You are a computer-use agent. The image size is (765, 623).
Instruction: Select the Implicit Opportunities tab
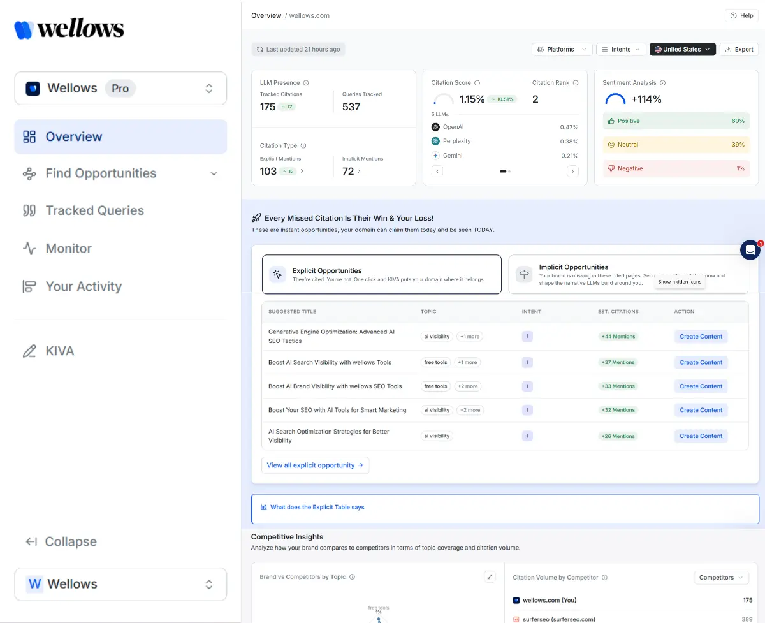tap(628, 274)
